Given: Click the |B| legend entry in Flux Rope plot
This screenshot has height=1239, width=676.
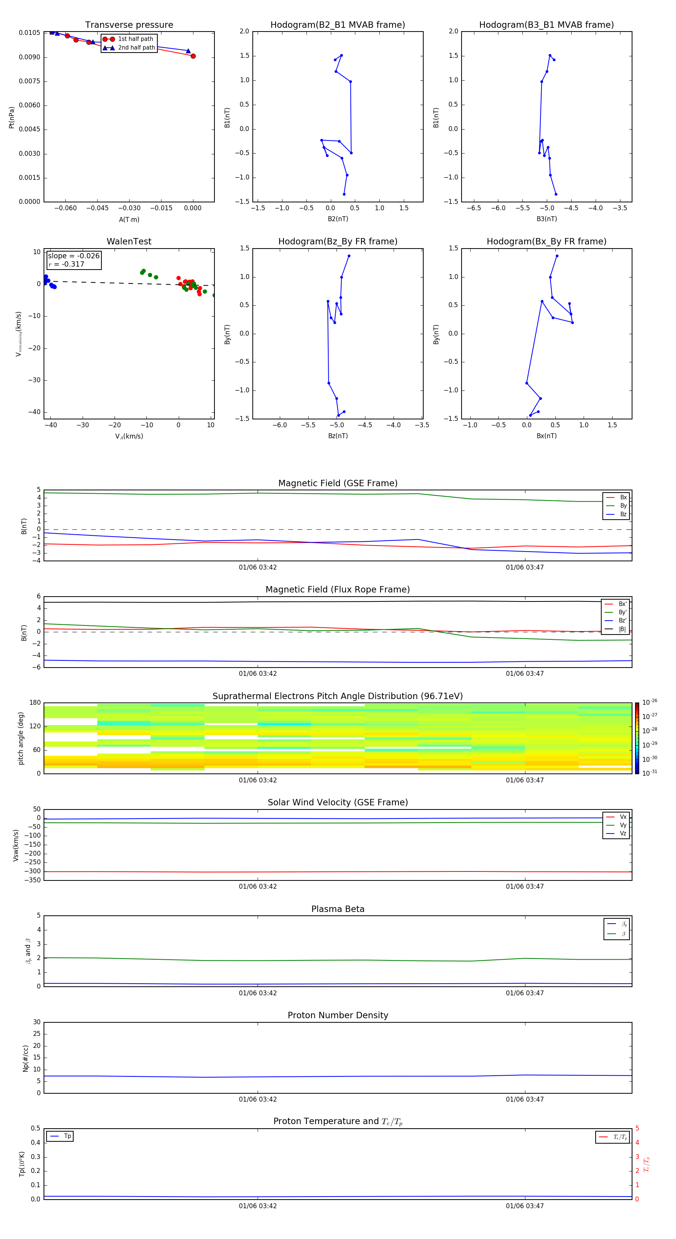Looking at the screenshot, I should pyautogui.click(x=616, y=629).
